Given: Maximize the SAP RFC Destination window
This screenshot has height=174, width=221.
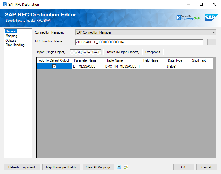Looking at the screenshot, I should pyautogui.click(x=201, y=4).
